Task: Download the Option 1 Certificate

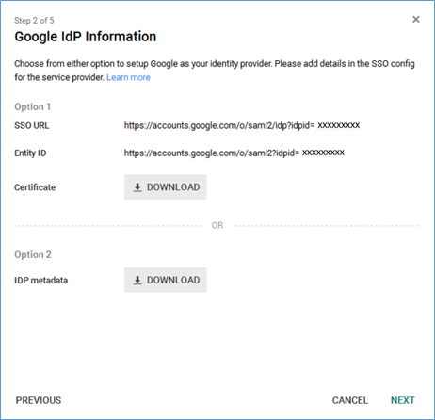Action: (x=166, y=187)
